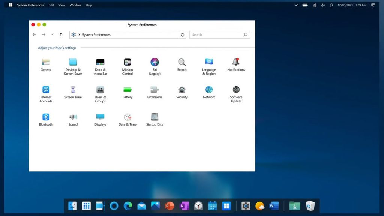The image size is (384, 216).
Task: Open Mission Control settings
Action: point(127,63)
